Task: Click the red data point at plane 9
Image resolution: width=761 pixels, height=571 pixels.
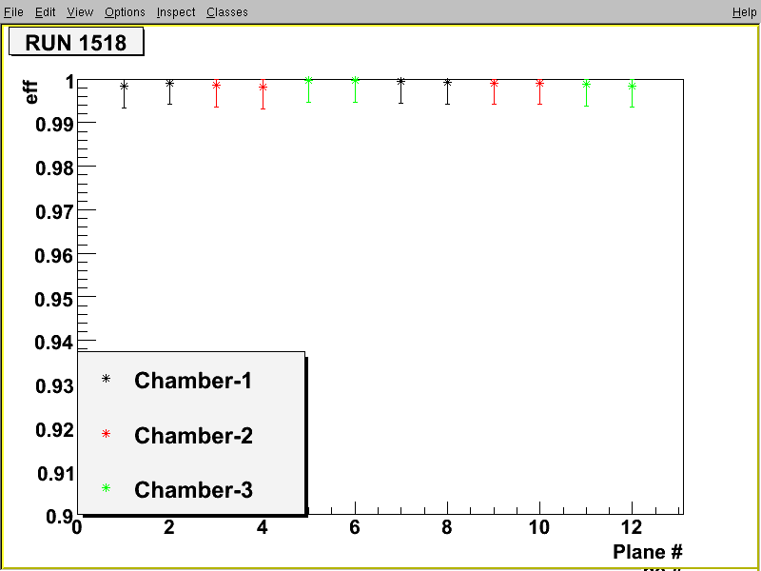Action: [494, 83]
